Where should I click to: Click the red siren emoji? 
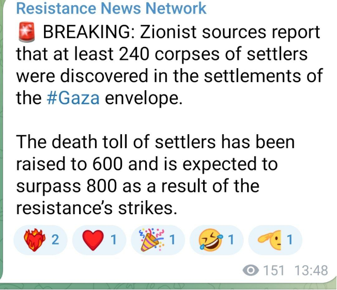coord(26,32)
